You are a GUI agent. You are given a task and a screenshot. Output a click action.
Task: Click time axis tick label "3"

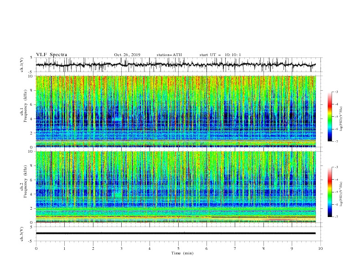(121, 248)
